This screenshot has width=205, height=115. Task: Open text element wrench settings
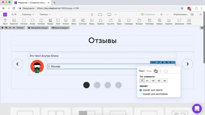tap(159, 62)
